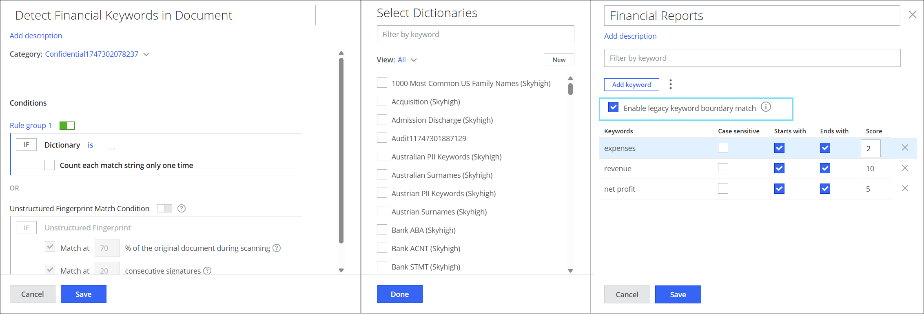The height and width of the screenshot is (314, 924).
Task: Expand the Category dropdown chevron
Action: (146, 54)
